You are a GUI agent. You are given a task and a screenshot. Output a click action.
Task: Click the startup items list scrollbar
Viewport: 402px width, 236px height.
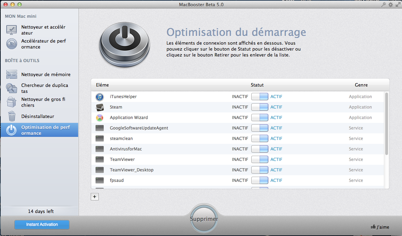click(387, 124)
